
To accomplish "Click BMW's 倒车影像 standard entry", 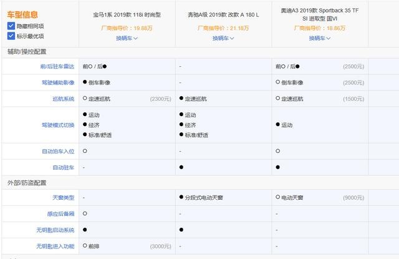I will pos(97,82).
